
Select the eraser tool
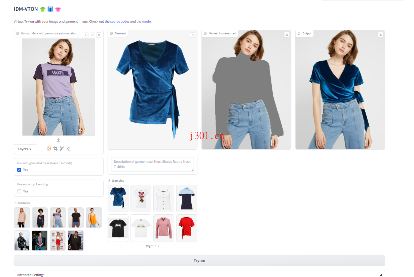pos(69,149)
